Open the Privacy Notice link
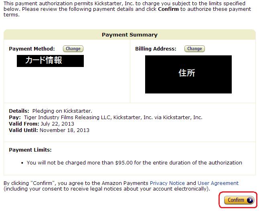This screenshot has height=211, width=259. tap(167, 183)
